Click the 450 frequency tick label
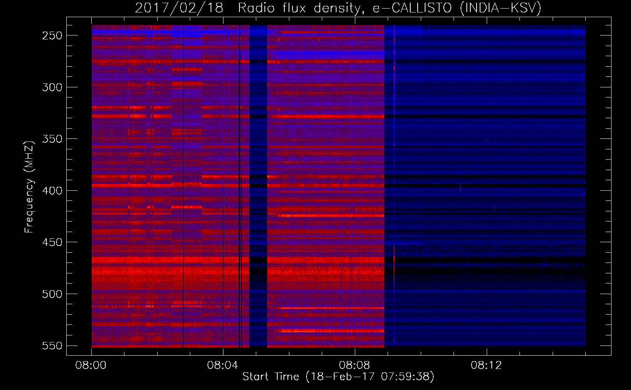Screen dimensions: 631x390 pos(52,242)
